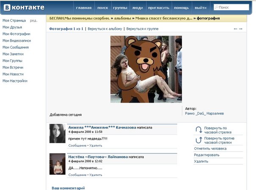Log out via выйти
The image size is (256, 190).
tap(200, 8)
